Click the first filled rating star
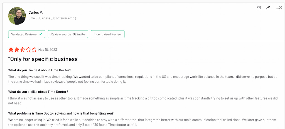The height and width of the screenshot is (129, 285). [x=11, y=50]
